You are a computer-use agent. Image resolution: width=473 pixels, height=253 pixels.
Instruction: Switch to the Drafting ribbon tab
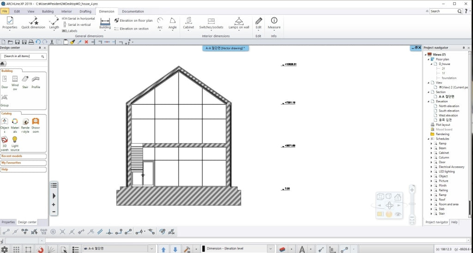click(85, 12)
